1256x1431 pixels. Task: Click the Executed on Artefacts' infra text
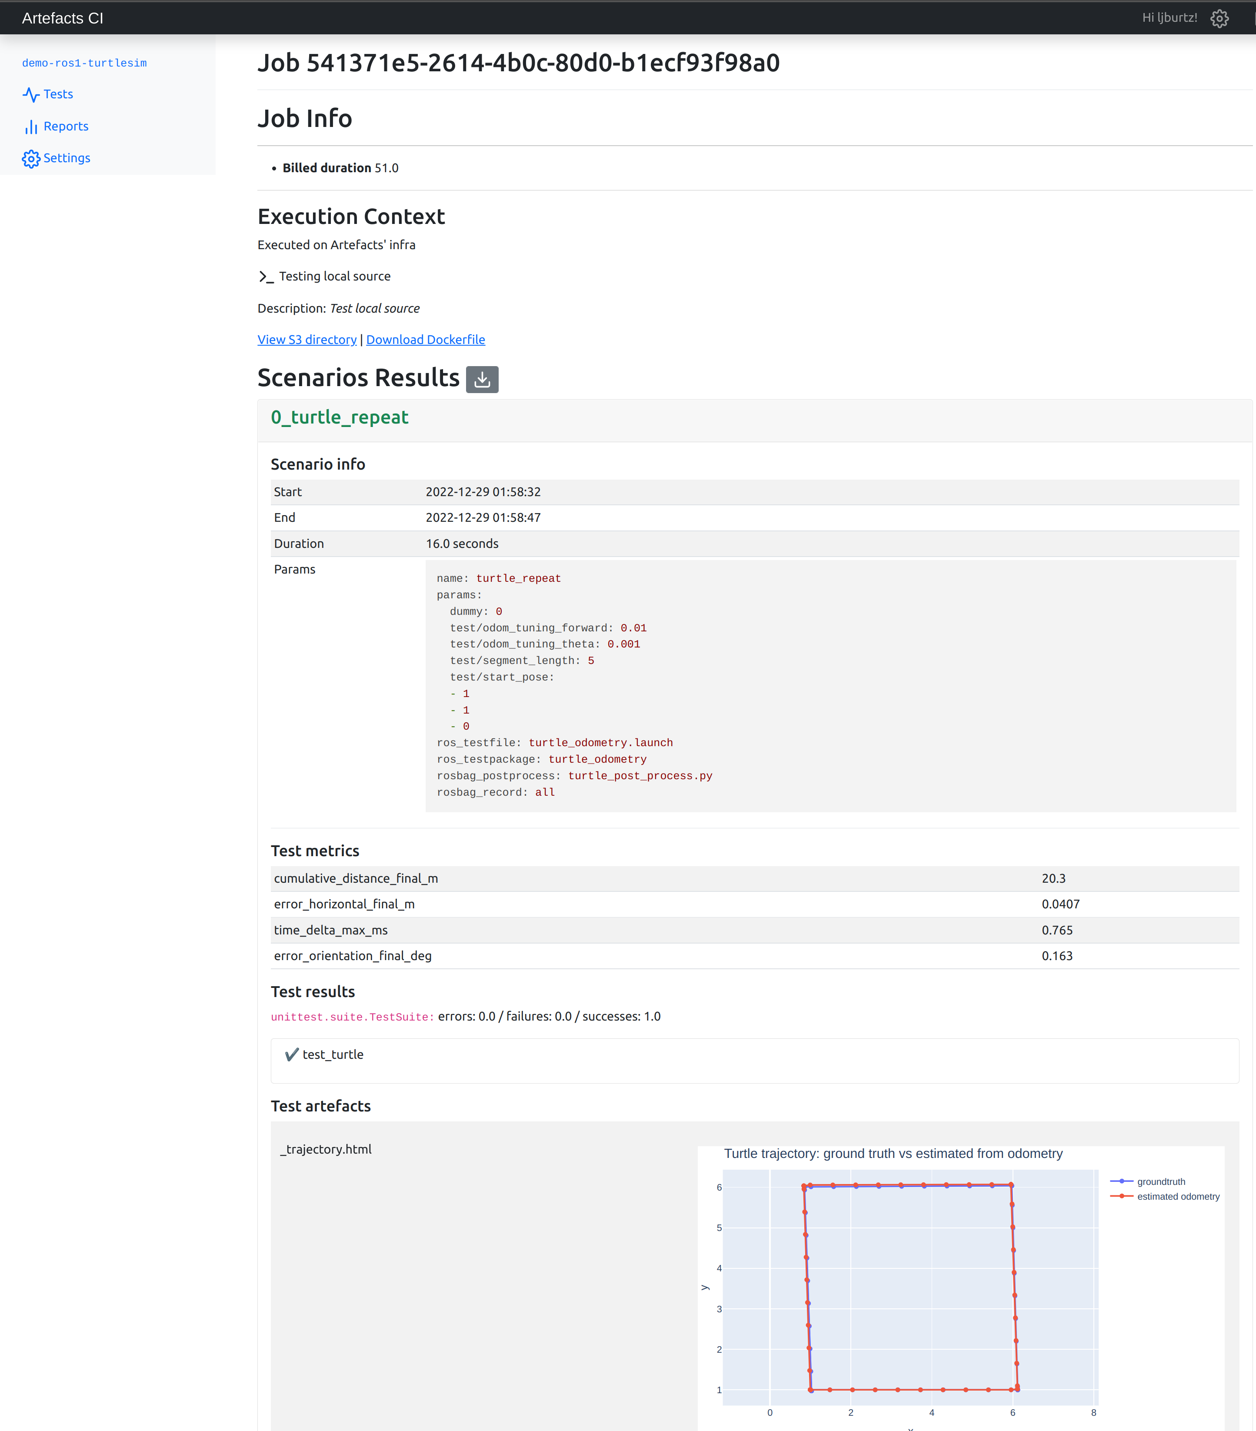[x=337, y=245]
